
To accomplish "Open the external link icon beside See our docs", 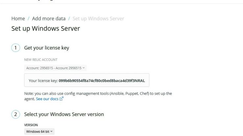I will coord(61,99).
